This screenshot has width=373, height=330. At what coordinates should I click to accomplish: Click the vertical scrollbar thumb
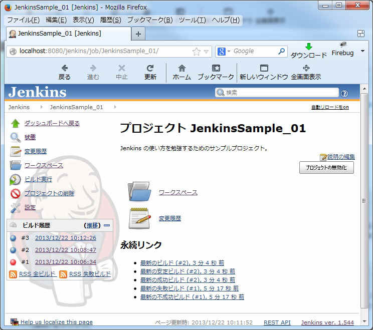[x=364, y=200]
